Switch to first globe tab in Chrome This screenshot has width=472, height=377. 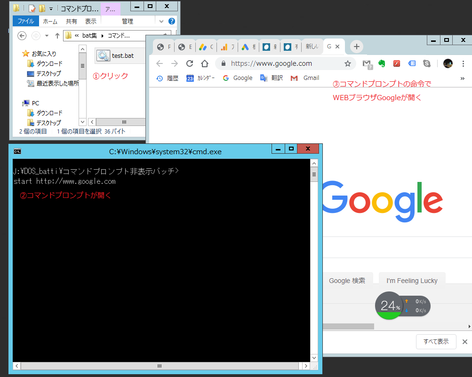164,47
